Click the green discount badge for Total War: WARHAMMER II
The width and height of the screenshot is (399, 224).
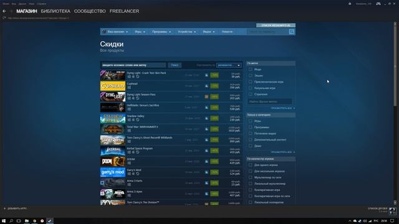click(214, 129)
